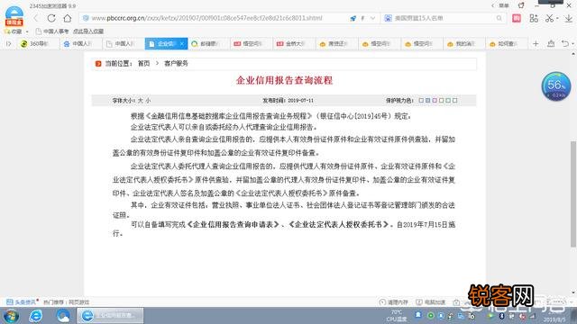Click the browser window taskbar button
This screenshot has width=577, height=324.
pyautogui.click(x=110, y=316)
